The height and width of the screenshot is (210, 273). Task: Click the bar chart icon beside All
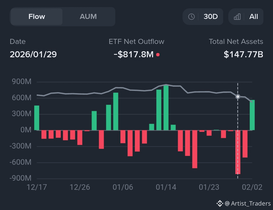237,17
